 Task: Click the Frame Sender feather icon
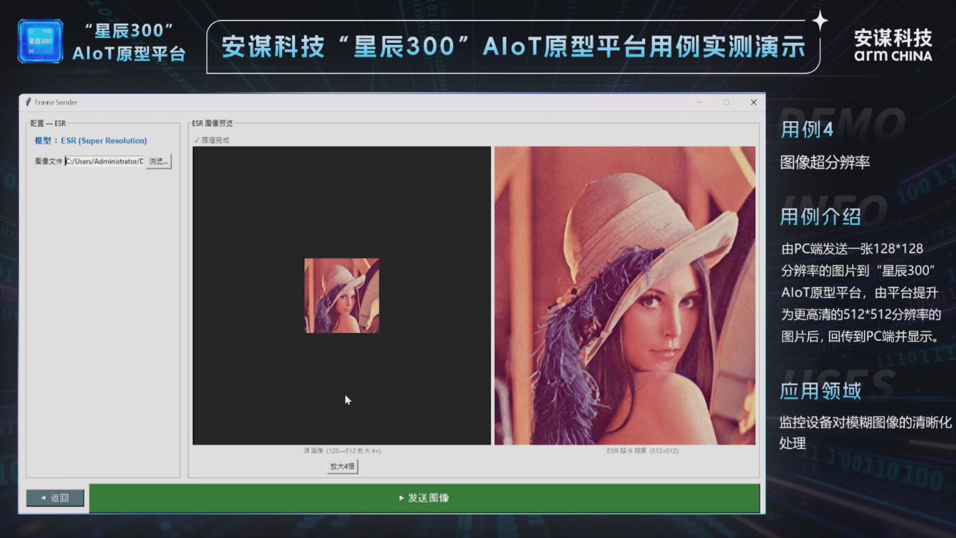[28, 102]
